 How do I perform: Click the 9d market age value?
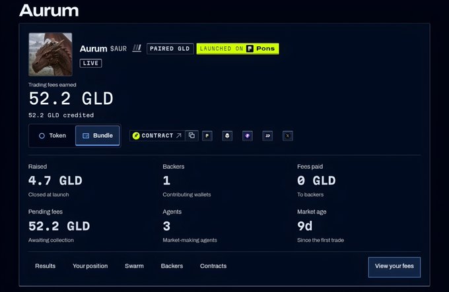(x=304, y=226)
